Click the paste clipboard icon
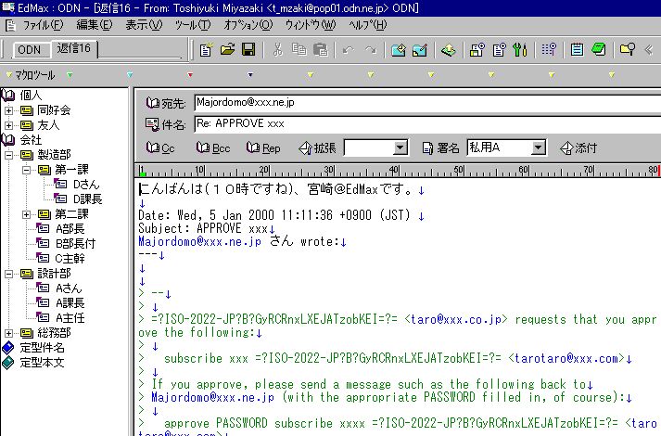Image resolution: width=661 pixels, height=436 pixels. tap(321, 50)
